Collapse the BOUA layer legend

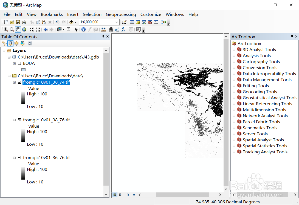14,63
